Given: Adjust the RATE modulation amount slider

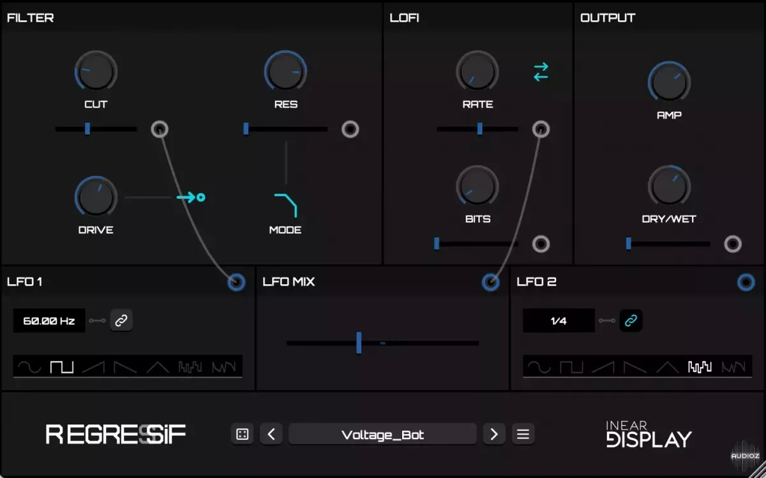Looking at the screenshot, I should (x=477, y=129).
